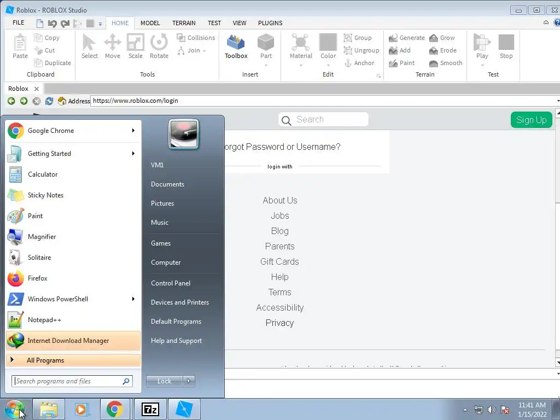Screen dimensions: 560x420
Task: Click the Add terrain tool
Action: point(400,50)
